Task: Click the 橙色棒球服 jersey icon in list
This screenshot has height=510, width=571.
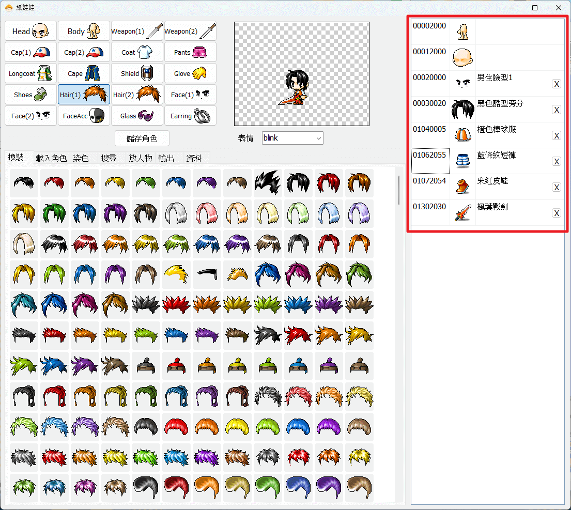Action: [463, 135]
